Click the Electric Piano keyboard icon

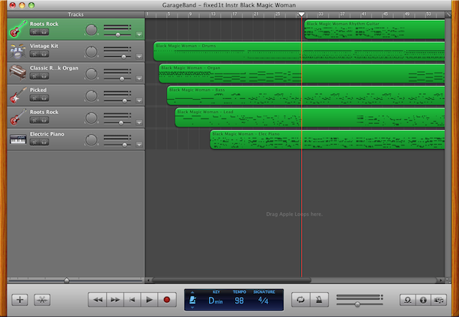pyautogui.click(x=18, y=139)
